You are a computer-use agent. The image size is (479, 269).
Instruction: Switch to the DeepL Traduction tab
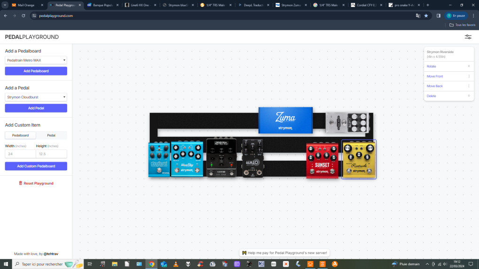coord(254,5)
